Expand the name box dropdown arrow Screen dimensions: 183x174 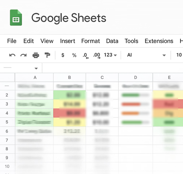click(36, 69)
